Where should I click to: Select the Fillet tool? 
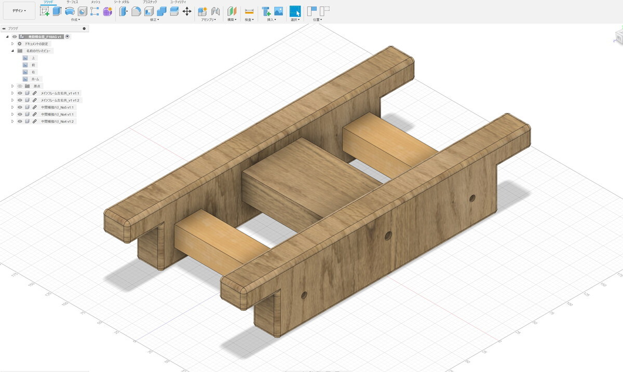[x=136, y=11]
